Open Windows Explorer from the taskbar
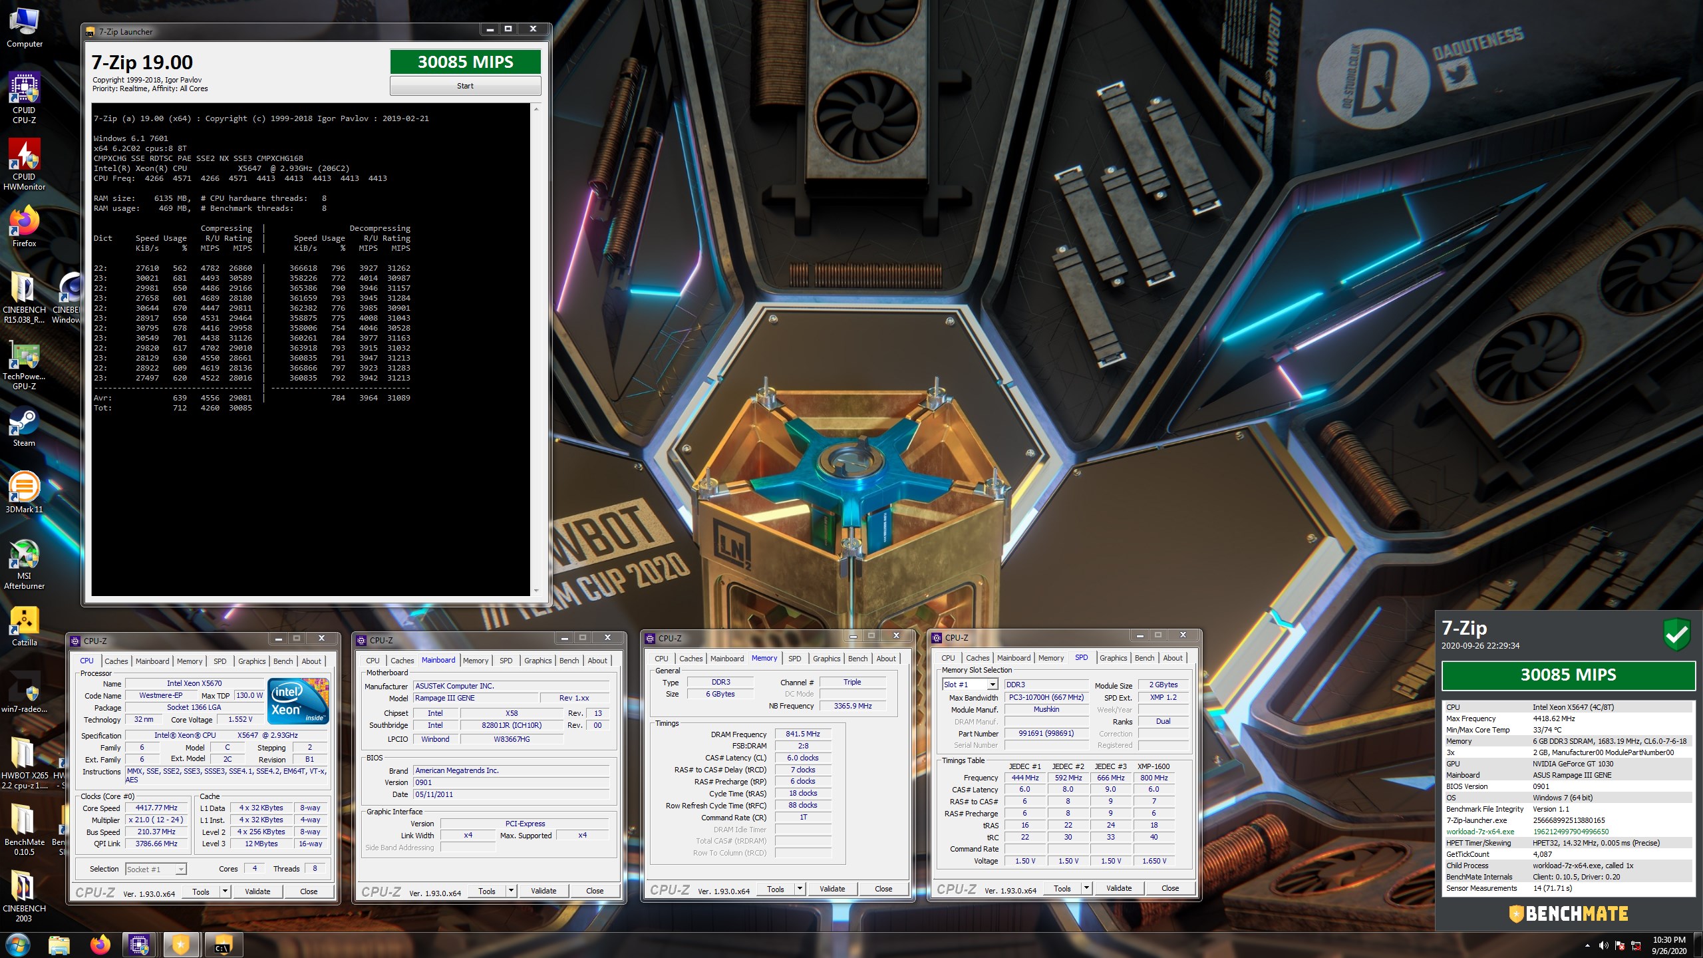Screen dimensions: 1703x958 [x=59, y=945]
